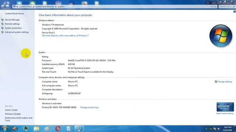This screenshot has width=236, height=132.
Task: Expand the arrow after System and Security breadcrumb
Action: point(56,7)
